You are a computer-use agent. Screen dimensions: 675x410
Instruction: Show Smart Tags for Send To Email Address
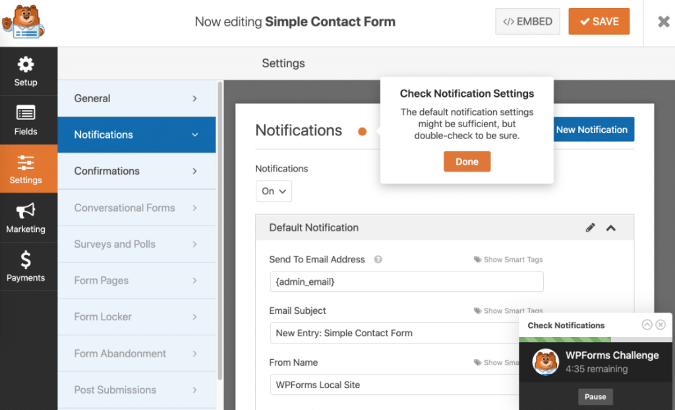click(508, 260)
